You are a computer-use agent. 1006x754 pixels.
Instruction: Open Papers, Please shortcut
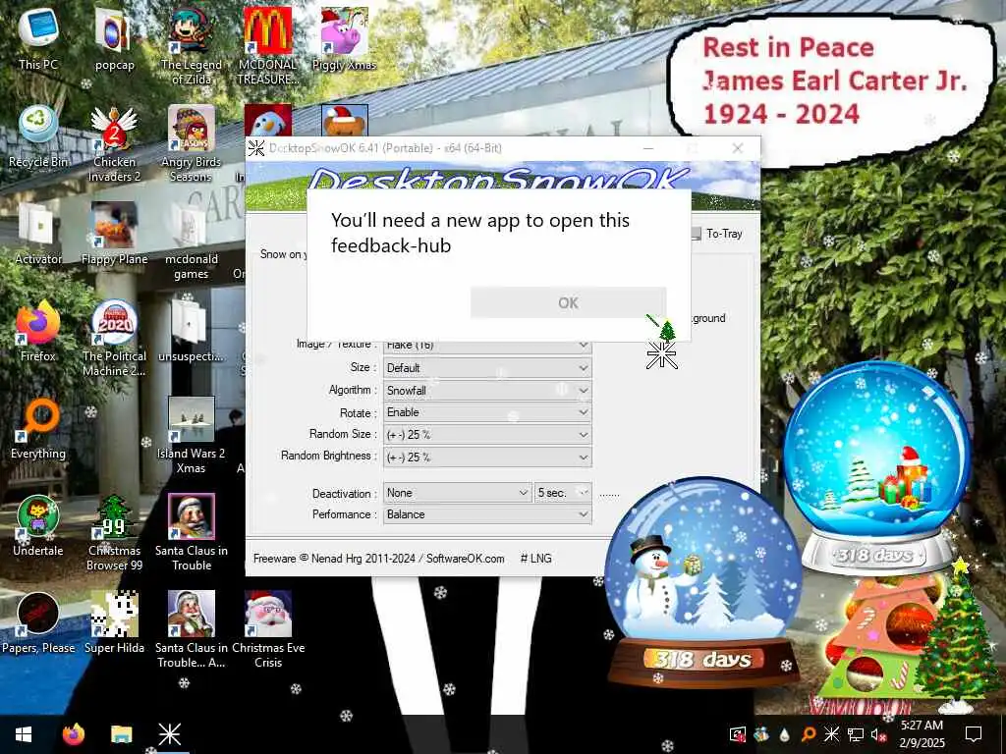[x=38, y=623]
